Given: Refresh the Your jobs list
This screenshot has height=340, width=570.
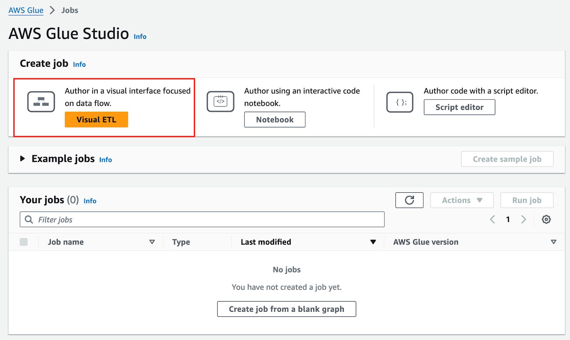Looking at the screenshot, I should coord(409,200).
